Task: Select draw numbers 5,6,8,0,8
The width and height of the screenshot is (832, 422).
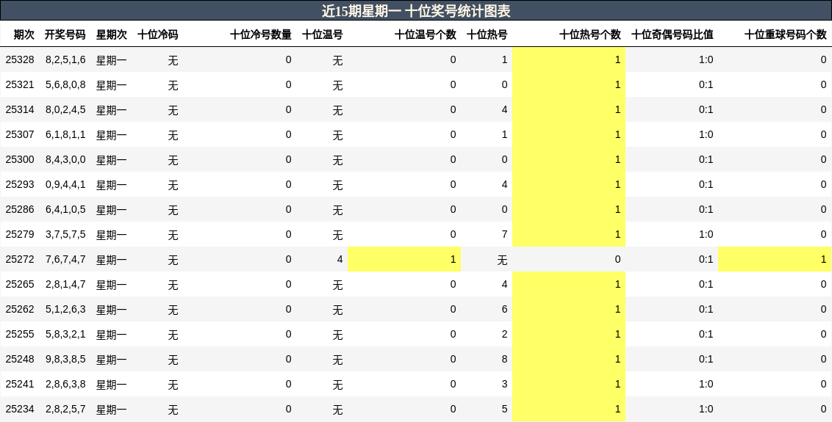Action: point(65,85)
